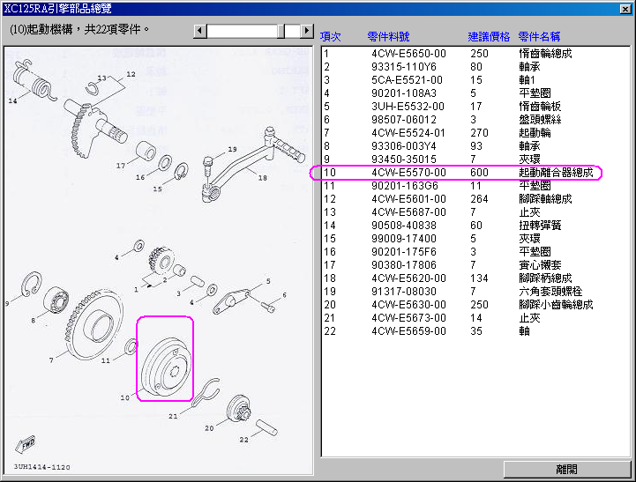Click the shaft pin part 22 in diagram
Image resolution: width=636 pixels, height=482 pixels.
tap(266, 427)
